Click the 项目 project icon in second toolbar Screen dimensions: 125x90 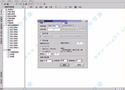(x=26, y=7)
